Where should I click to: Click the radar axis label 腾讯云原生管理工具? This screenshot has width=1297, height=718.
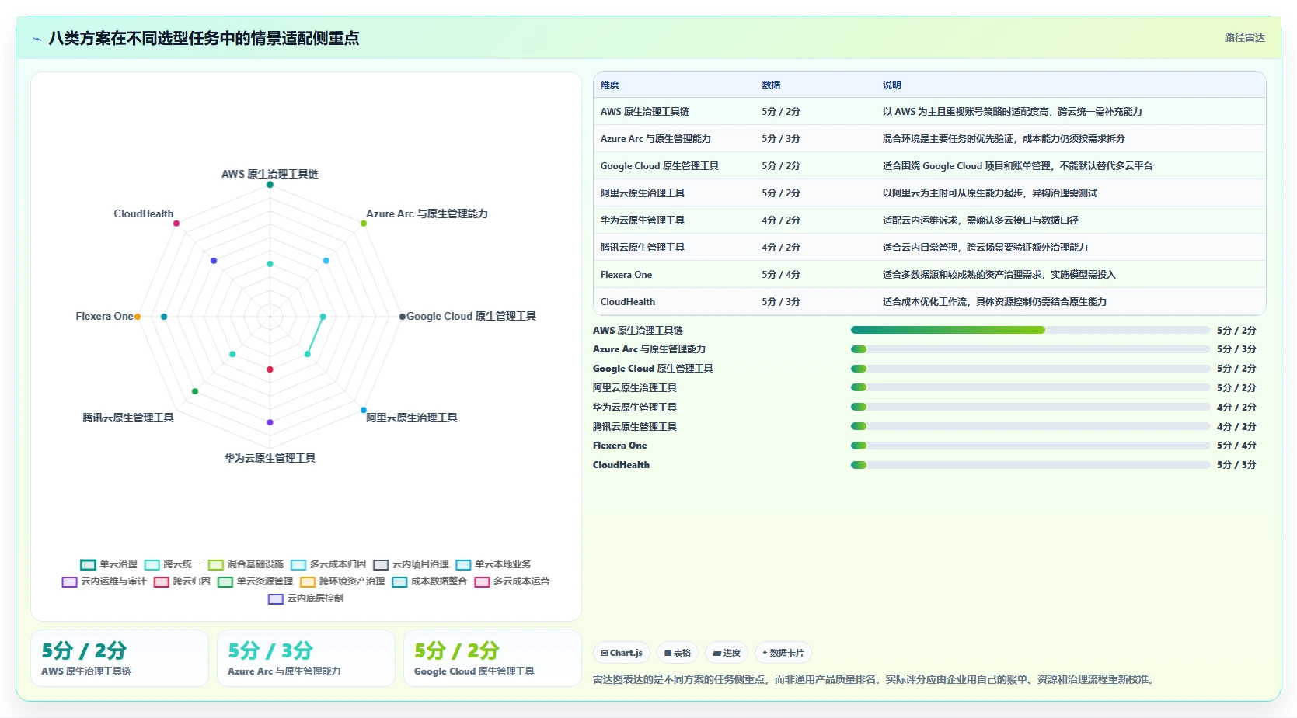128,418
